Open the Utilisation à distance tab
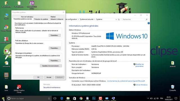This screenshot has height=101, width=180. click(x=57, y=19)
